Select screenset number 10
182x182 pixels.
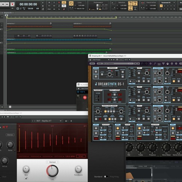click(x=174, y=9)
